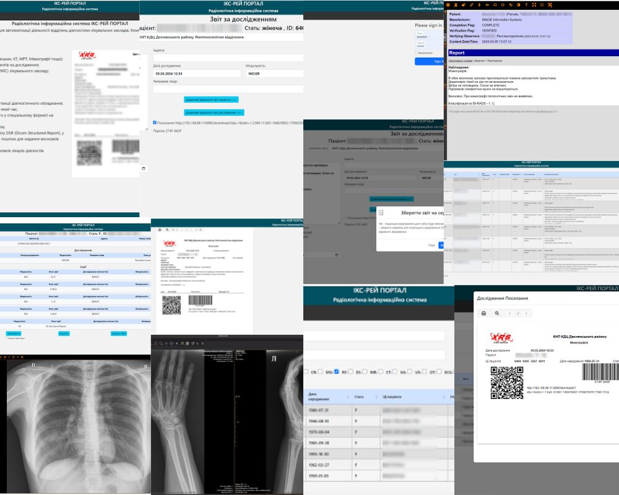Viewport: 619px width, 495px height.
Task: Select the orange T text annotation tool
Action: point(526,5)
